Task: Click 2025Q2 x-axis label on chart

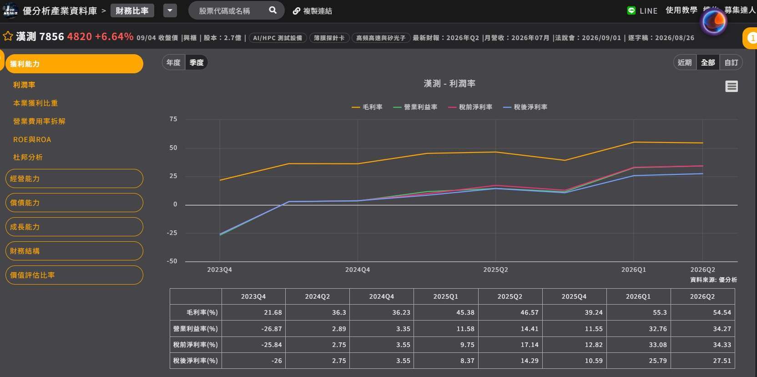Action: pos(495,270)
